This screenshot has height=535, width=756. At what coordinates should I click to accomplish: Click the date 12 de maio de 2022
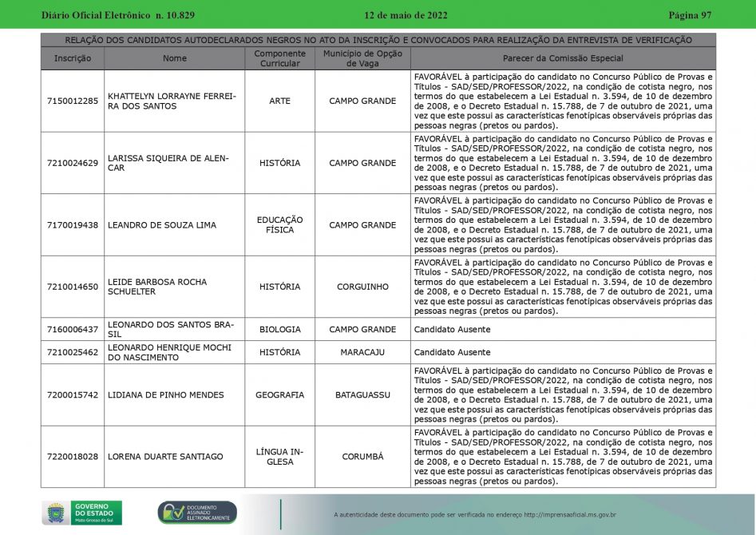[x=406, y=16]
